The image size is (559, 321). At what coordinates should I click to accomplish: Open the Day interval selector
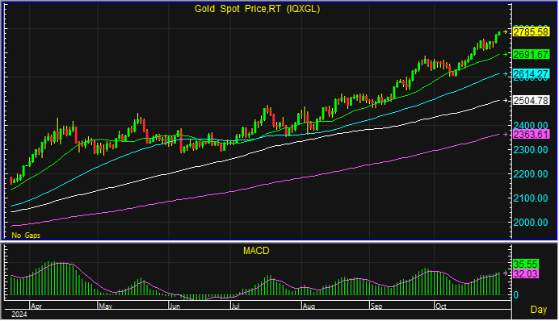(538, 310)
